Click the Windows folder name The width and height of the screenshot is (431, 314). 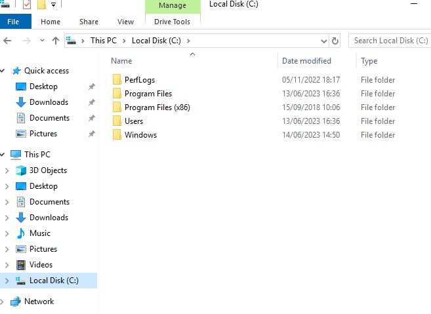coord(141,135)
